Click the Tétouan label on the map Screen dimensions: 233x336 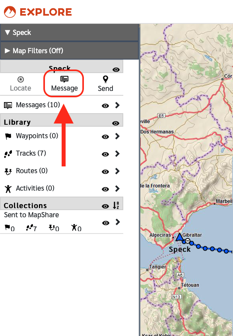pyautogui.click(x=190, y=285)
